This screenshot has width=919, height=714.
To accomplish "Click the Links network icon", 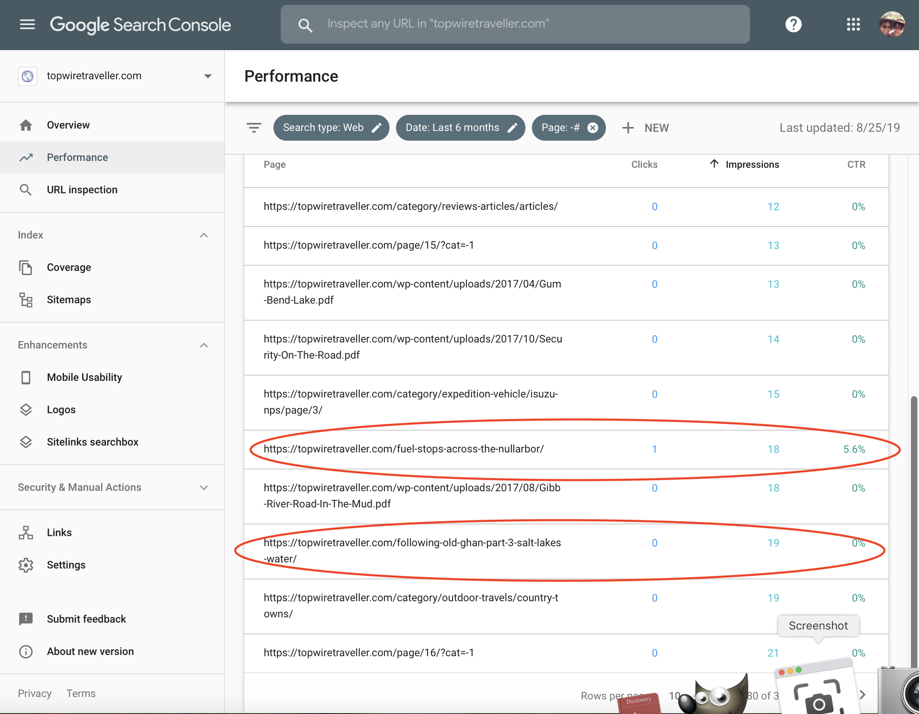I will (x=25, y=532).
